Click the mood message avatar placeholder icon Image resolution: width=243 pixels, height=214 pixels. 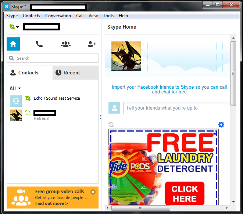point(114,108)
